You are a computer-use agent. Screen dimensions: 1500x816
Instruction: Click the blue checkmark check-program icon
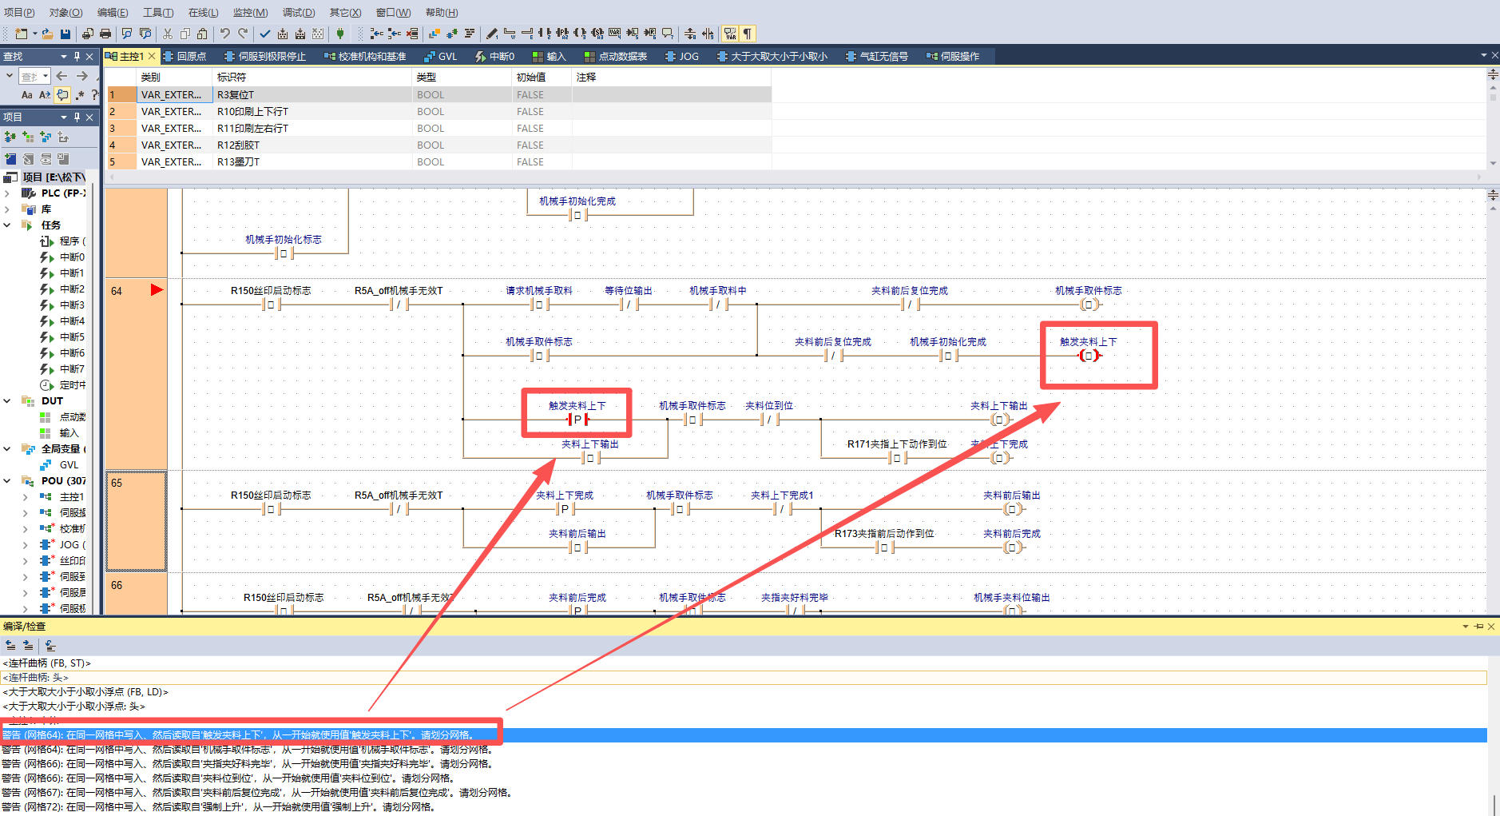(x=264, y=34)
